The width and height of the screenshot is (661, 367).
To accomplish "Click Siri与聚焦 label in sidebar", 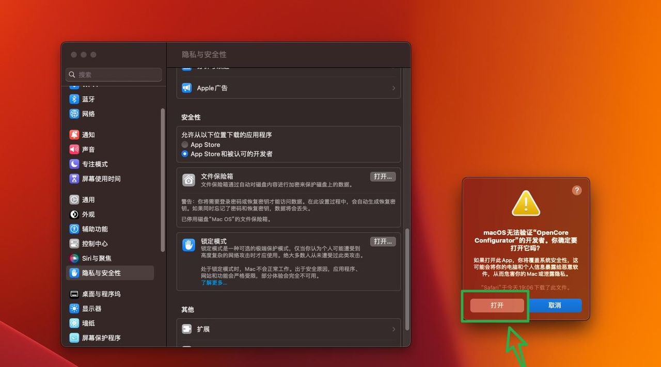I will point(97,258).
